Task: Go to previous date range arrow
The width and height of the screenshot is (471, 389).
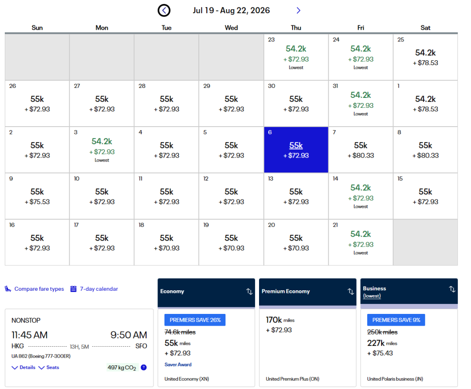Action: (164, 10)
